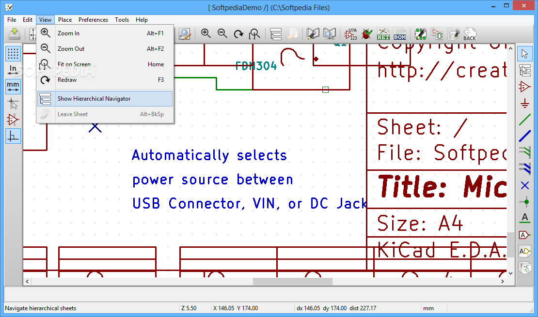Viewport: 538px width, 317px height.
Task: Click the Redraw view toolbar icon
Action: point(238,34)
